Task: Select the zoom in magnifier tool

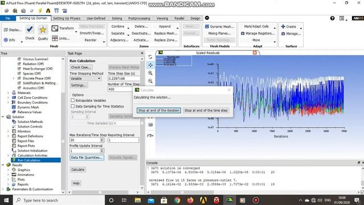Action: 150,73
